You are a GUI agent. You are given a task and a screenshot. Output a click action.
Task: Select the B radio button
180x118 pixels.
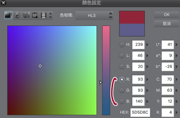(122, 101)
